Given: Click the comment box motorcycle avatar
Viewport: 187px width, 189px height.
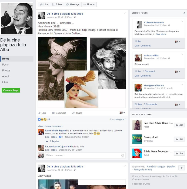Looking at the screenshot, I should pyautogui.click(x=41, y=156).
